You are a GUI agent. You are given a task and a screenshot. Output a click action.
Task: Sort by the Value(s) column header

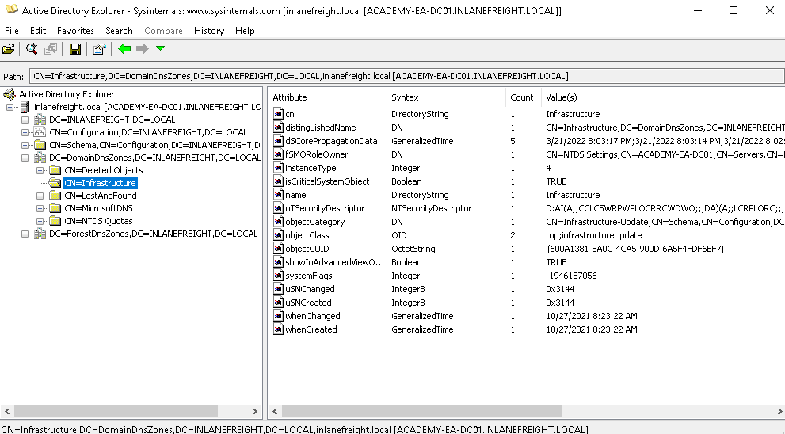pos(663,97)
